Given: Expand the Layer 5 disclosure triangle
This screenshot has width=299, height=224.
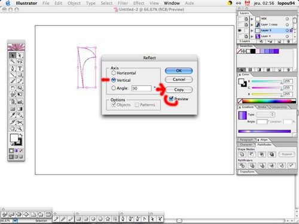Looking at the screenshot, I should pyautogui.click(x=252, y=30).
